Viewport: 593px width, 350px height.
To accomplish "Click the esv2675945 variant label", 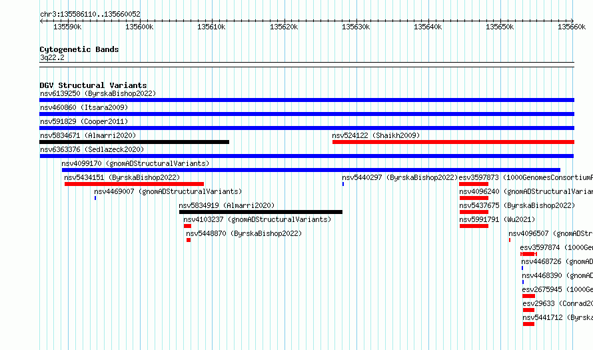I will [558, 289].
